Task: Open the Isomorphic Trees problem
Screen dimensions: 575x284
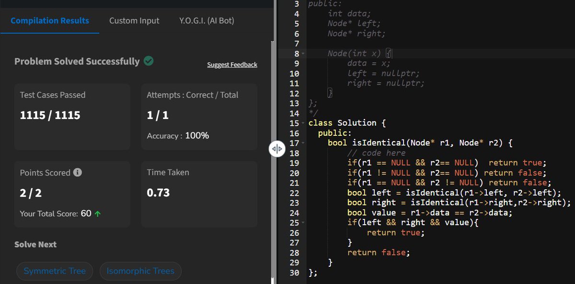Action: 140,271
